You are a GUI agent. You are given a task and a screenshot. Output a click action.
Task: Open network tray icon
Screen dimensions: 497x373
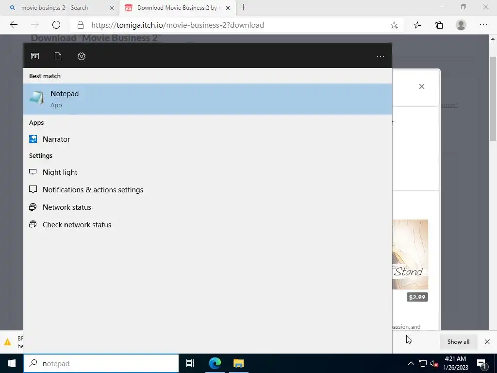(x=423, y=363)
